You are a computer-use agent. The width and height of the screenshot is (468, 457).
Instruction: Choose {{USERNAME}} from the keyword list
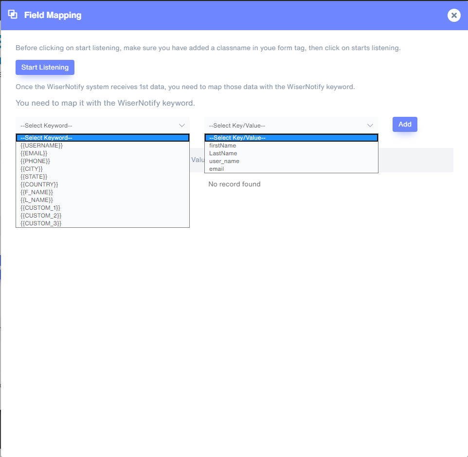[41, 146]
